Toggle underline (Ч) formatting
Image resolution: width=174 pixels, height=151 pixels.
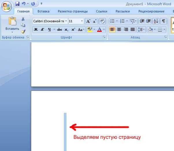tap(49, 30)
